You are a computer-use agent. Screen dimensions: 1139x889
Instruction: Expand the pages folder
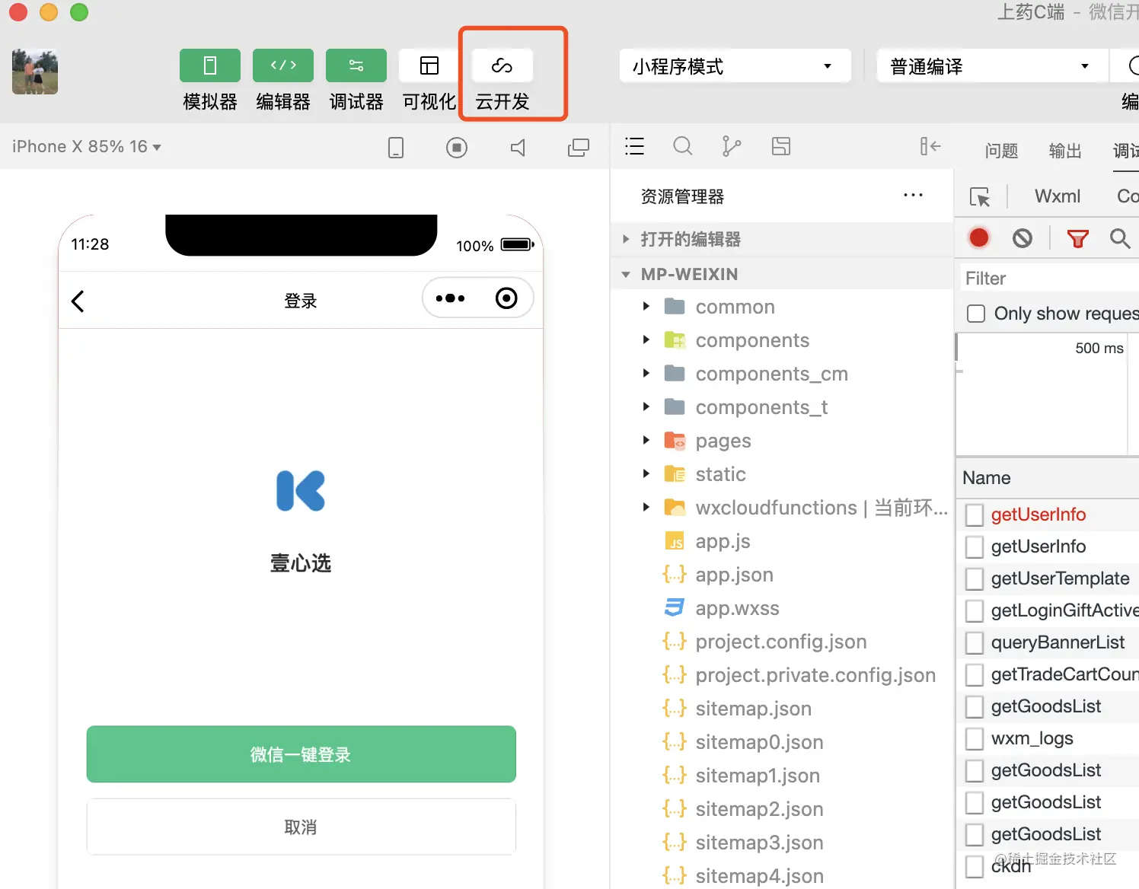[646, 440]
